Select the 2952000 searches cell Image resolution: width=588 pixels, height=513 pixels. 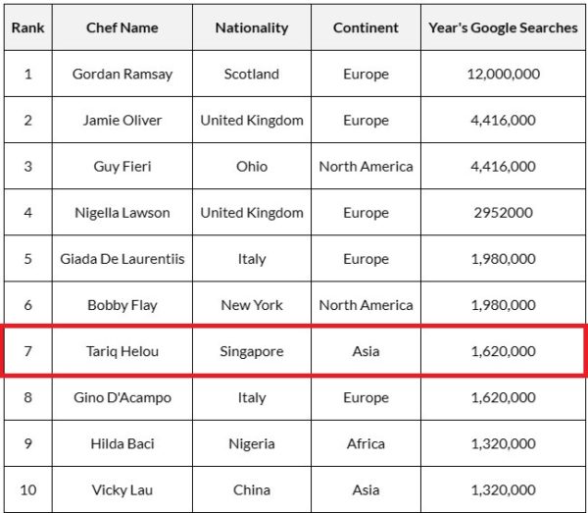coord(503,213)
